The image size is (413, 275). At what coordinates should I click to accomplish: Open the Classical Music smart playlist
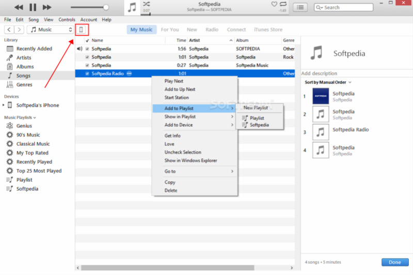(x=33, y=144)
